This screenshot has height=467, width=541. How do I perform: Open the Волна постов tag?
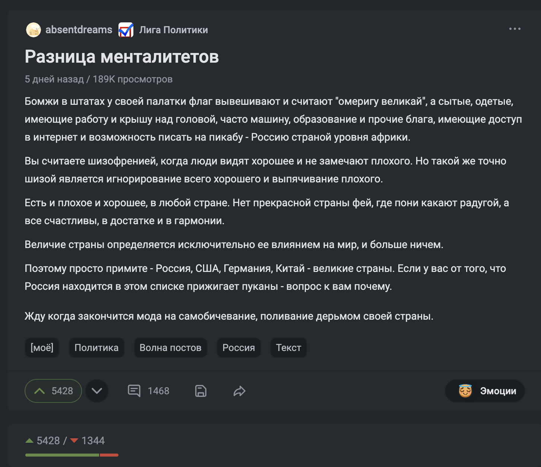[170, 348]
